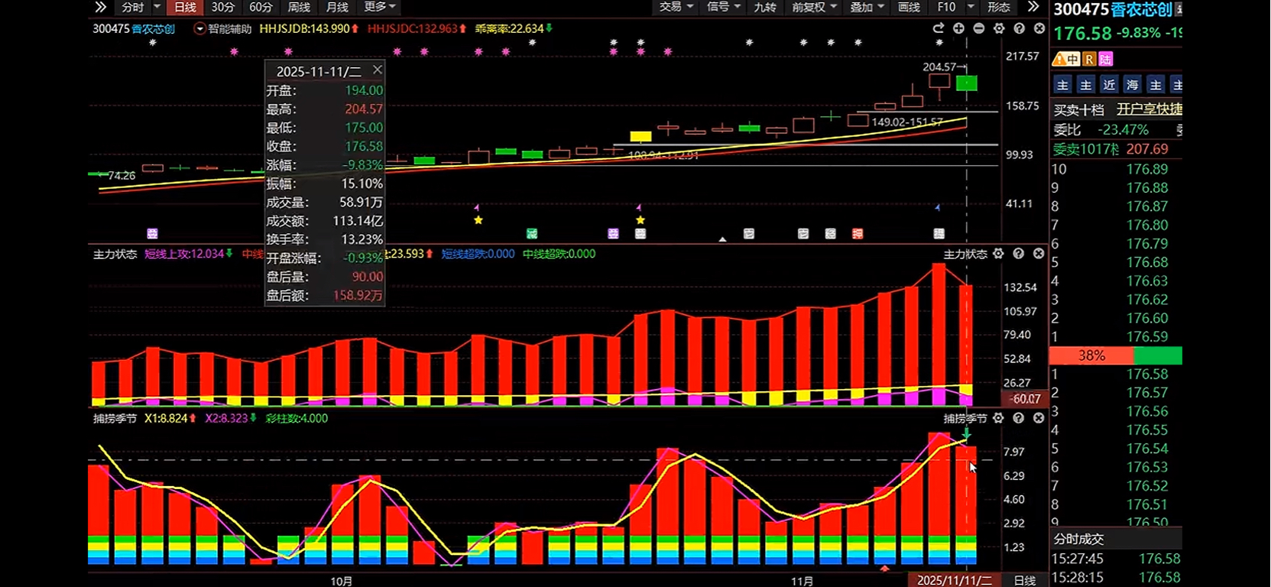The height and width of the screenshot is (587, 1271).
Task: Switch to 30分 period tab
Action: 222,7
